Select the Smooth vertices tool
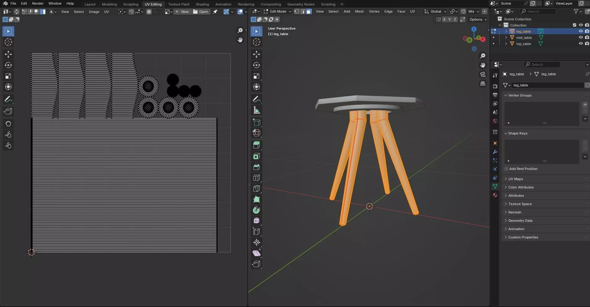Viewport: 590px width, 307px height. pyautogui.click(x=257, y=221)
